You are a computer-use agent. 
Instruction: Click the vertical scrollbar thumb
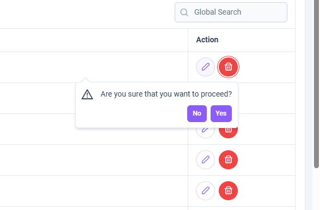click(316, 84)
